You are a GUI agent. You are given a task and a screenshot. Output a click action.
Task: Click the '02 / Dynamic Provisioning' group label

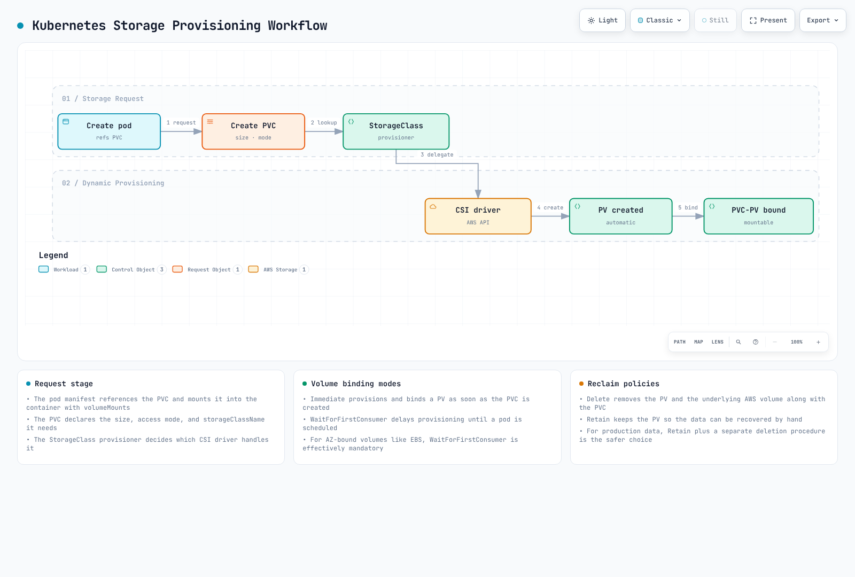[x=113, y=183]
